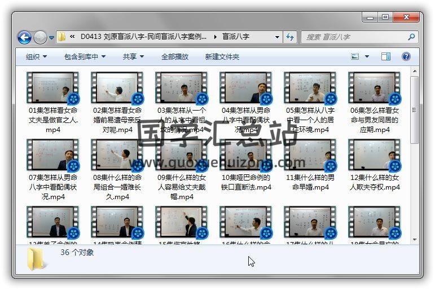
Task: Click the D0413 刘原盲派八字 breadcrumb segment
Action: pos(143,37)
